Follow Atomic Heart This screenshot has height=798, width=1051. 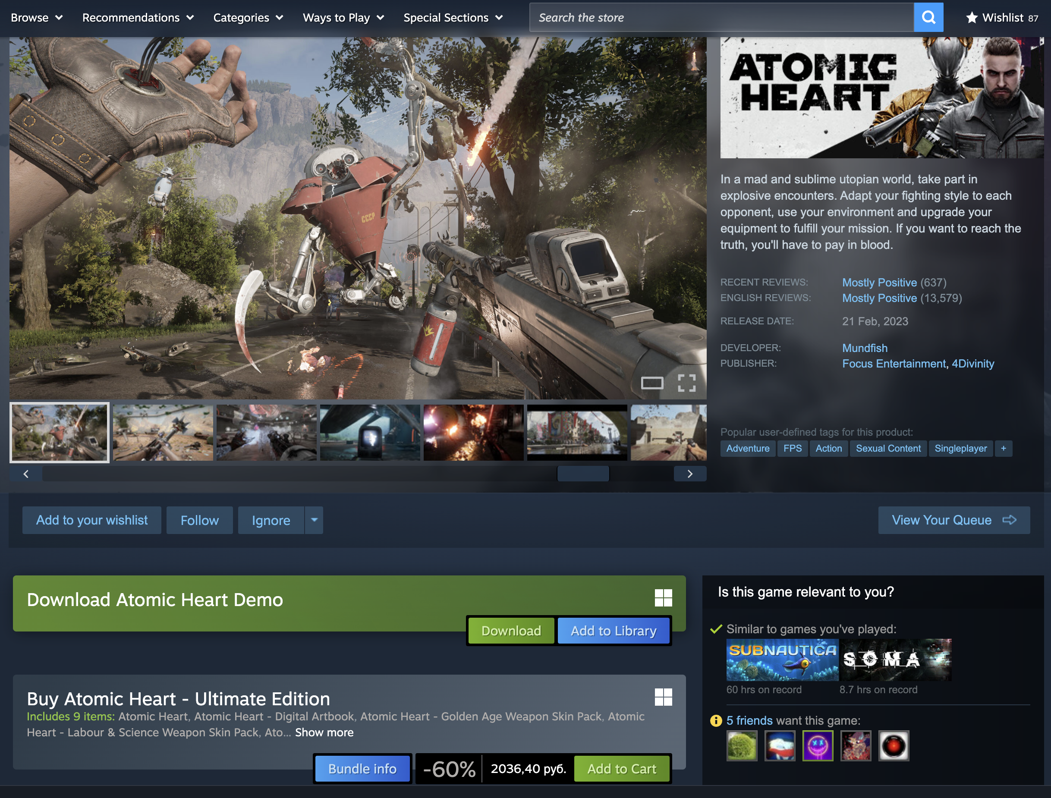[200, 520]
